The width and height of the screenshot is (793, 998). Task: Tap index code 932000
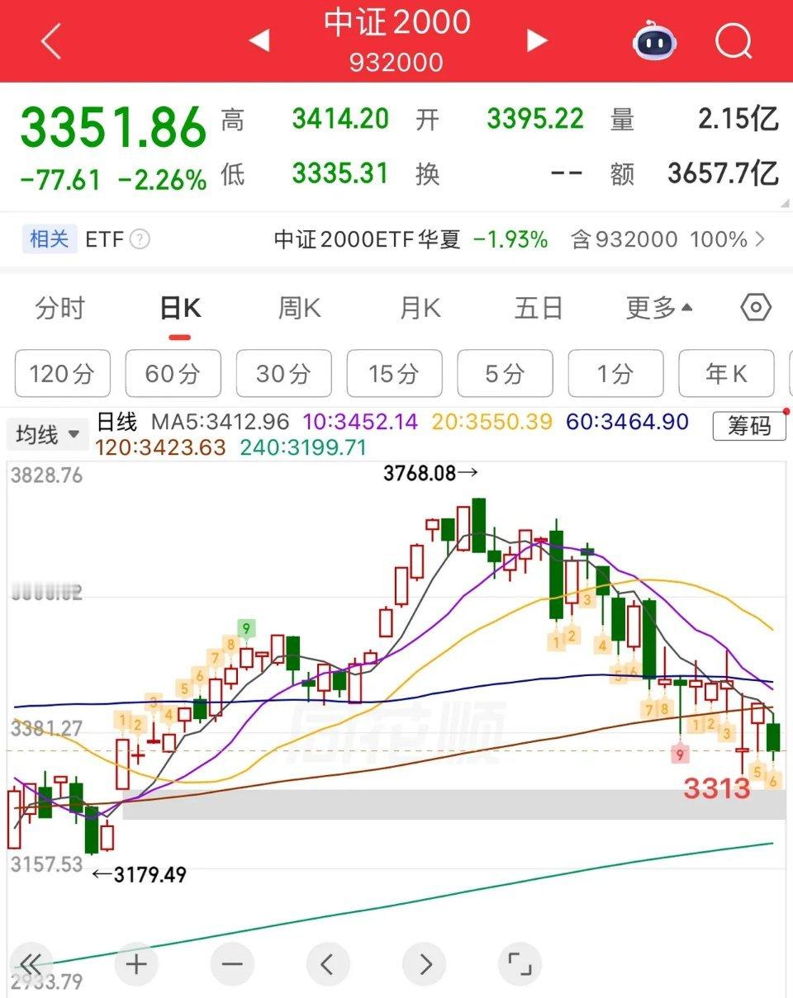[396, 63]
